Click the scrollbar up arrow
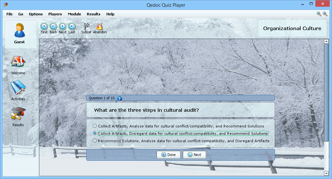Image resolution: width=332 pixels, height=179 pixels. pyautogui.click(x=326, y=42)
